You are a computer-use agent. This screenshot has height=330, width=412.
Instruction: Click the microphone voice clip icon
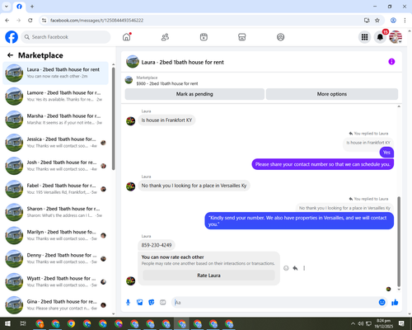tap(128, 303)
